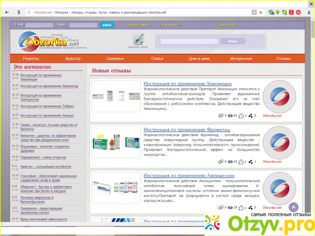This screenshot has width=315, height=236.
Task: Open the Инструкция по применению Хемомицин article link
Action: pos(187,84)
